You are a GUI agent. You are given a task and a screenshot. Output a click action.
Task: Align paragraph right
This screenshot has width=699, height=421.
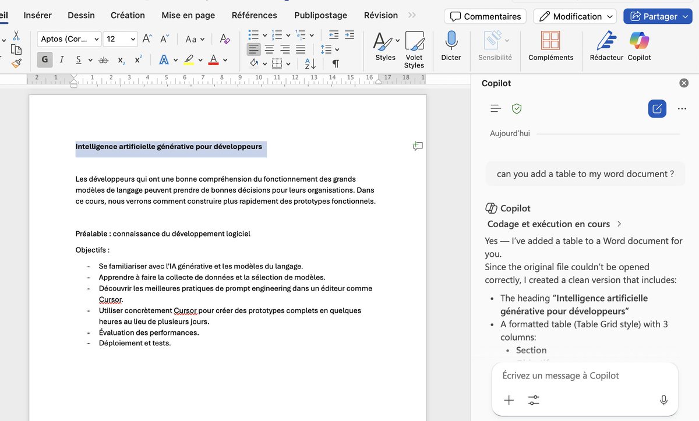tap(285, 49)
